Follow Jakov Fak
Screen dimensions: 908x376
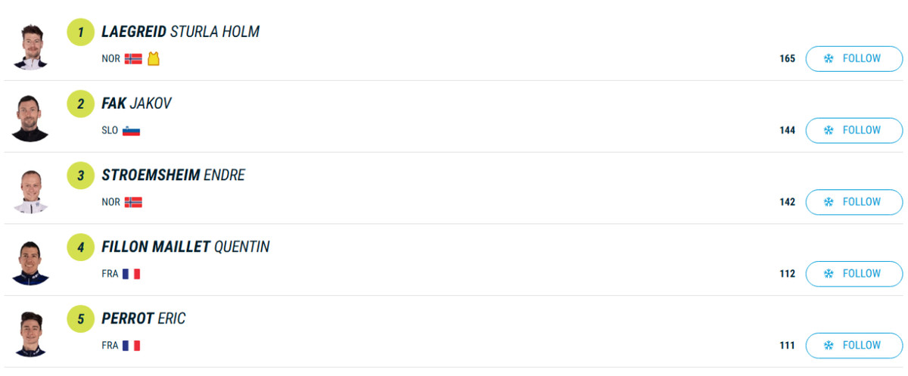[x=854, y=130]
